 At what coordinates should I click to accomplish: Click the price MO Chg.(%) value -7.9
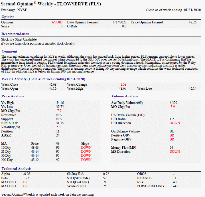click(59, 111)
